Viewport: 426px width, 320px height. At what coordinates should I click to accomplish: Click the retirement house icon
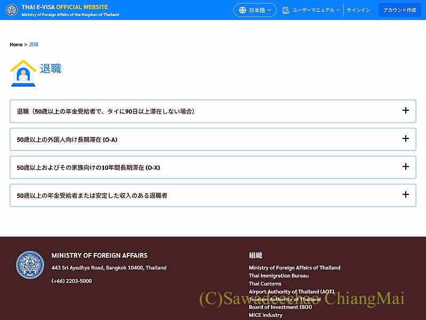pos(23,73)
